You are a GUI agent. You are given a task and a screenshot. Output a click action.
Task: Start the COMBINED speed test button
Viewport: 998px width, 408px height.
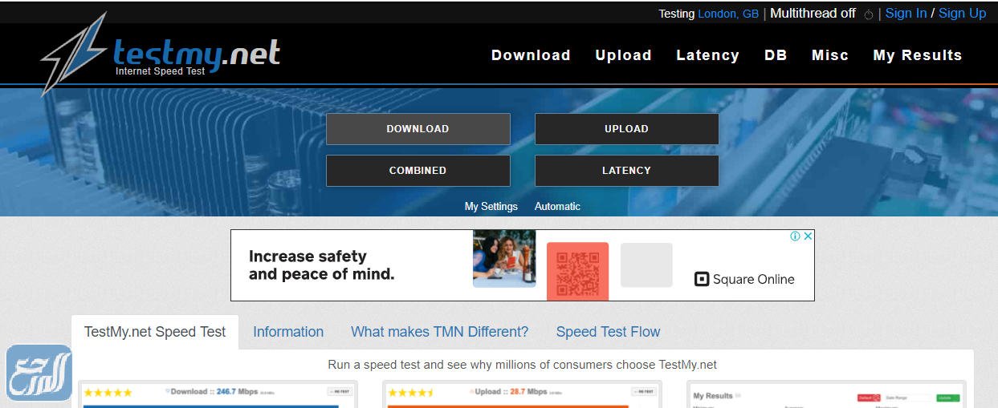(418, 171)
